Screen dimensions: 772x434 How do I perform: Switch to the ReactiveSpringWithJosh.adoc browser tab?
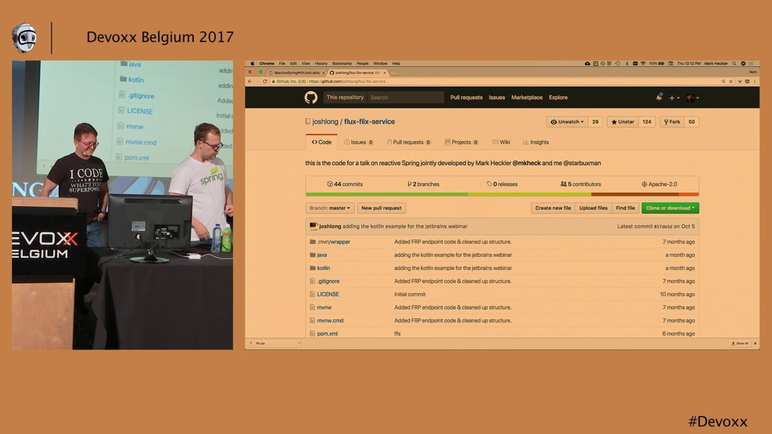click(297, 72)
